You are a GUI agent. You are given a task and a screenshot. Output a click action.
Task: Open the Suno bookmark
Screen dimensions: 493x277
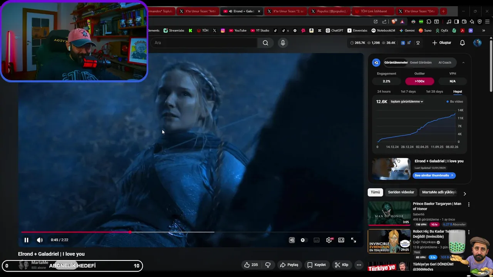pos(425,30)
